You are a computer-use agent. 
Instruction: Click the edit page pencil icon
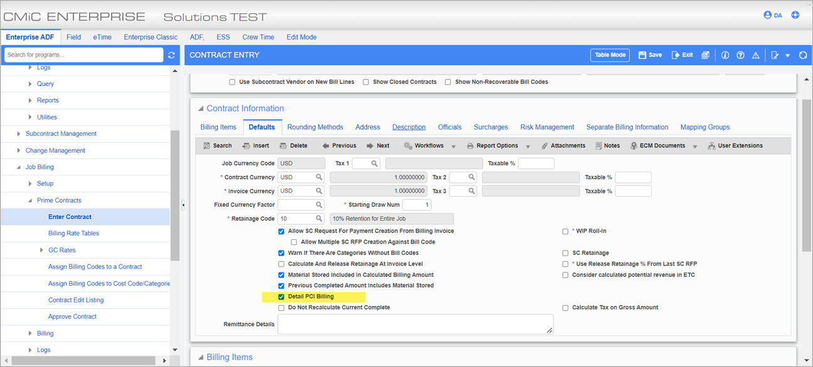point(775,55)
